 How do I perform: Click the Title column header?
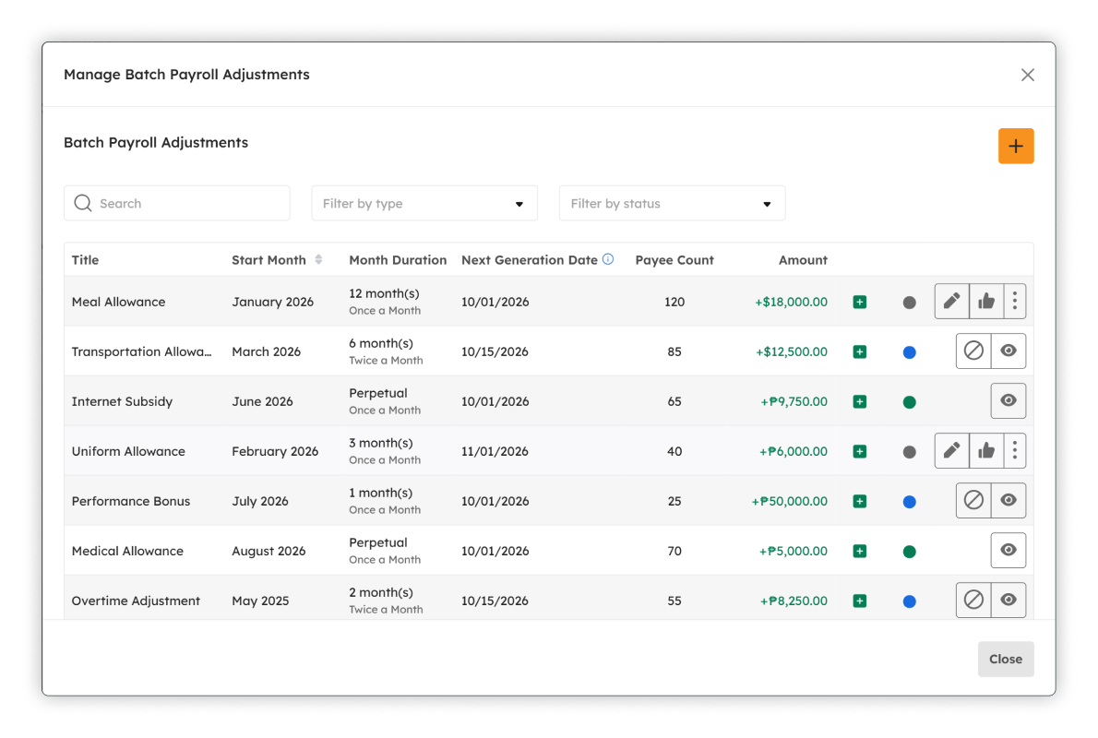pyautogui.click(x=86, y=260)
